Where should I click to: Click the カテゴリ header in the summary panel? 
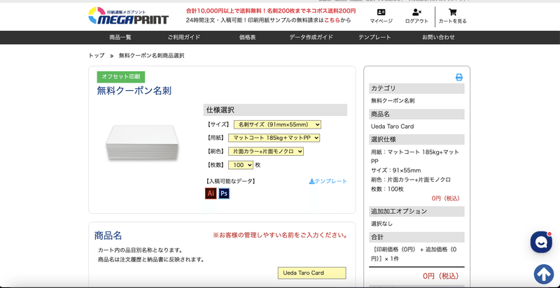click(416, 88)
